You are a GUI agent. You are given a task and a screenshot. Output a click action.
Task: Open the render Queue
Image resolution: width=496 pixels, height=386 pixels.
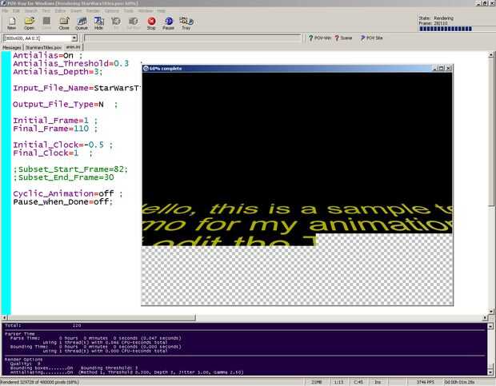coord(82,23)
